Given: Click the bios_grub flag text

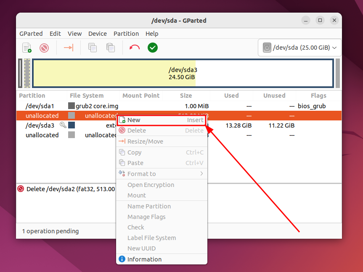Looking at the screenshot, I should [x=312, y=106].
